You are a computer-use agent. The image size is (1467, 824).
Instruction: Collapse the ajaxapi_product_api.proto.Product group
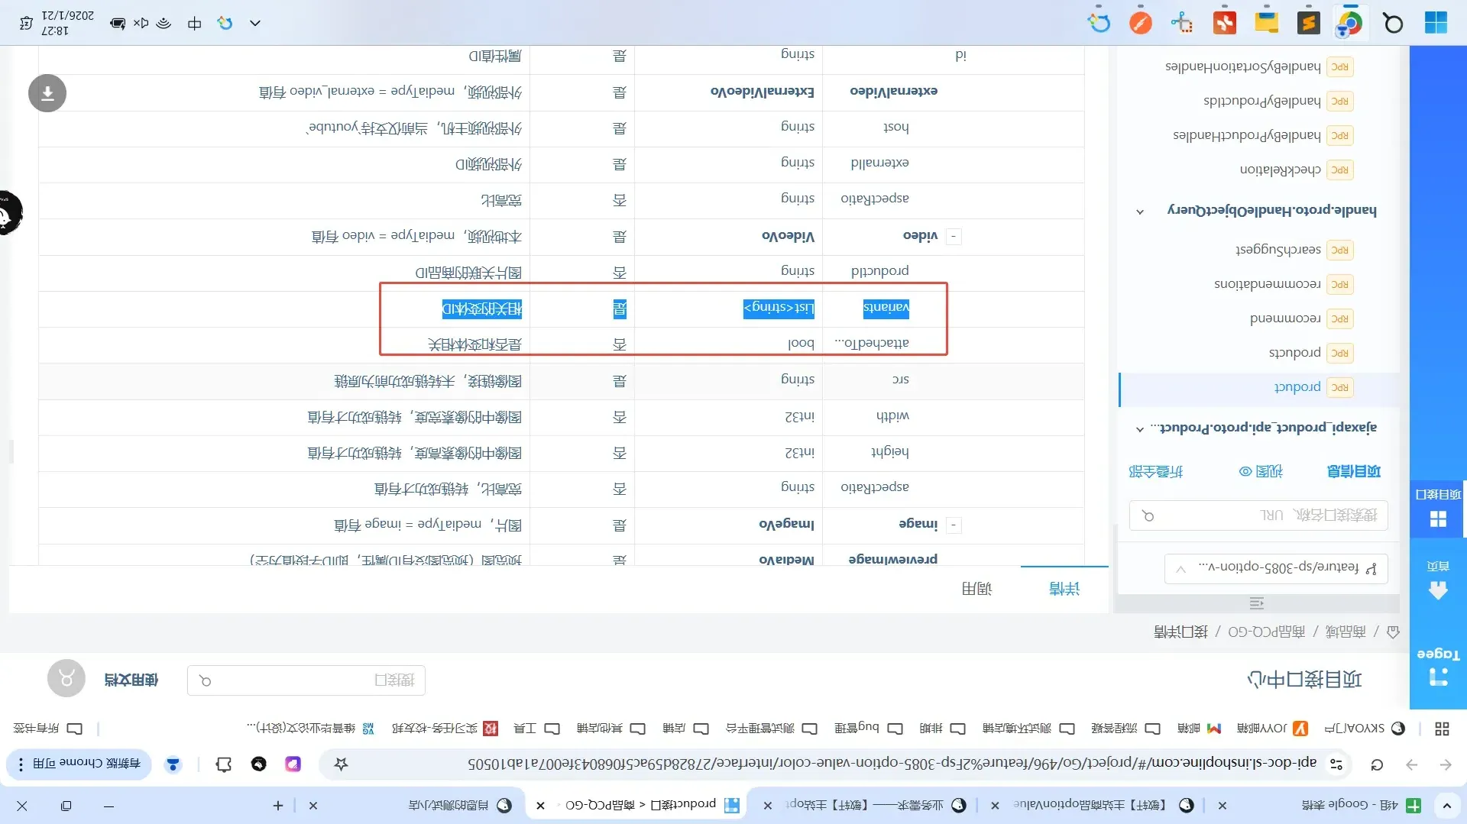click(x=1140, y=428)
